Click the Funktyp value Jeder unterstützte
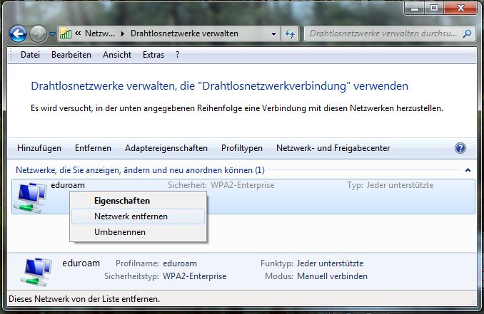This screenshot has width=484, height=314. pyautogui.click(x=330, y=263)
